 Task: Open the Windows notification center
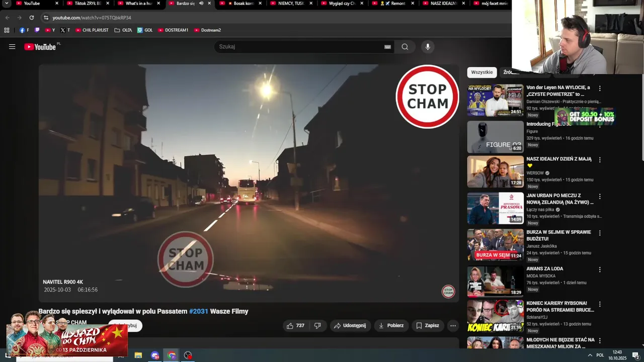coord(635,355)
